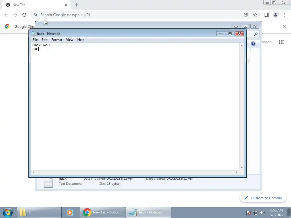Image resolution: width=291 pixels, height=218 pixels.
Task: Click the network tray icon
Action: coord(255,213)
